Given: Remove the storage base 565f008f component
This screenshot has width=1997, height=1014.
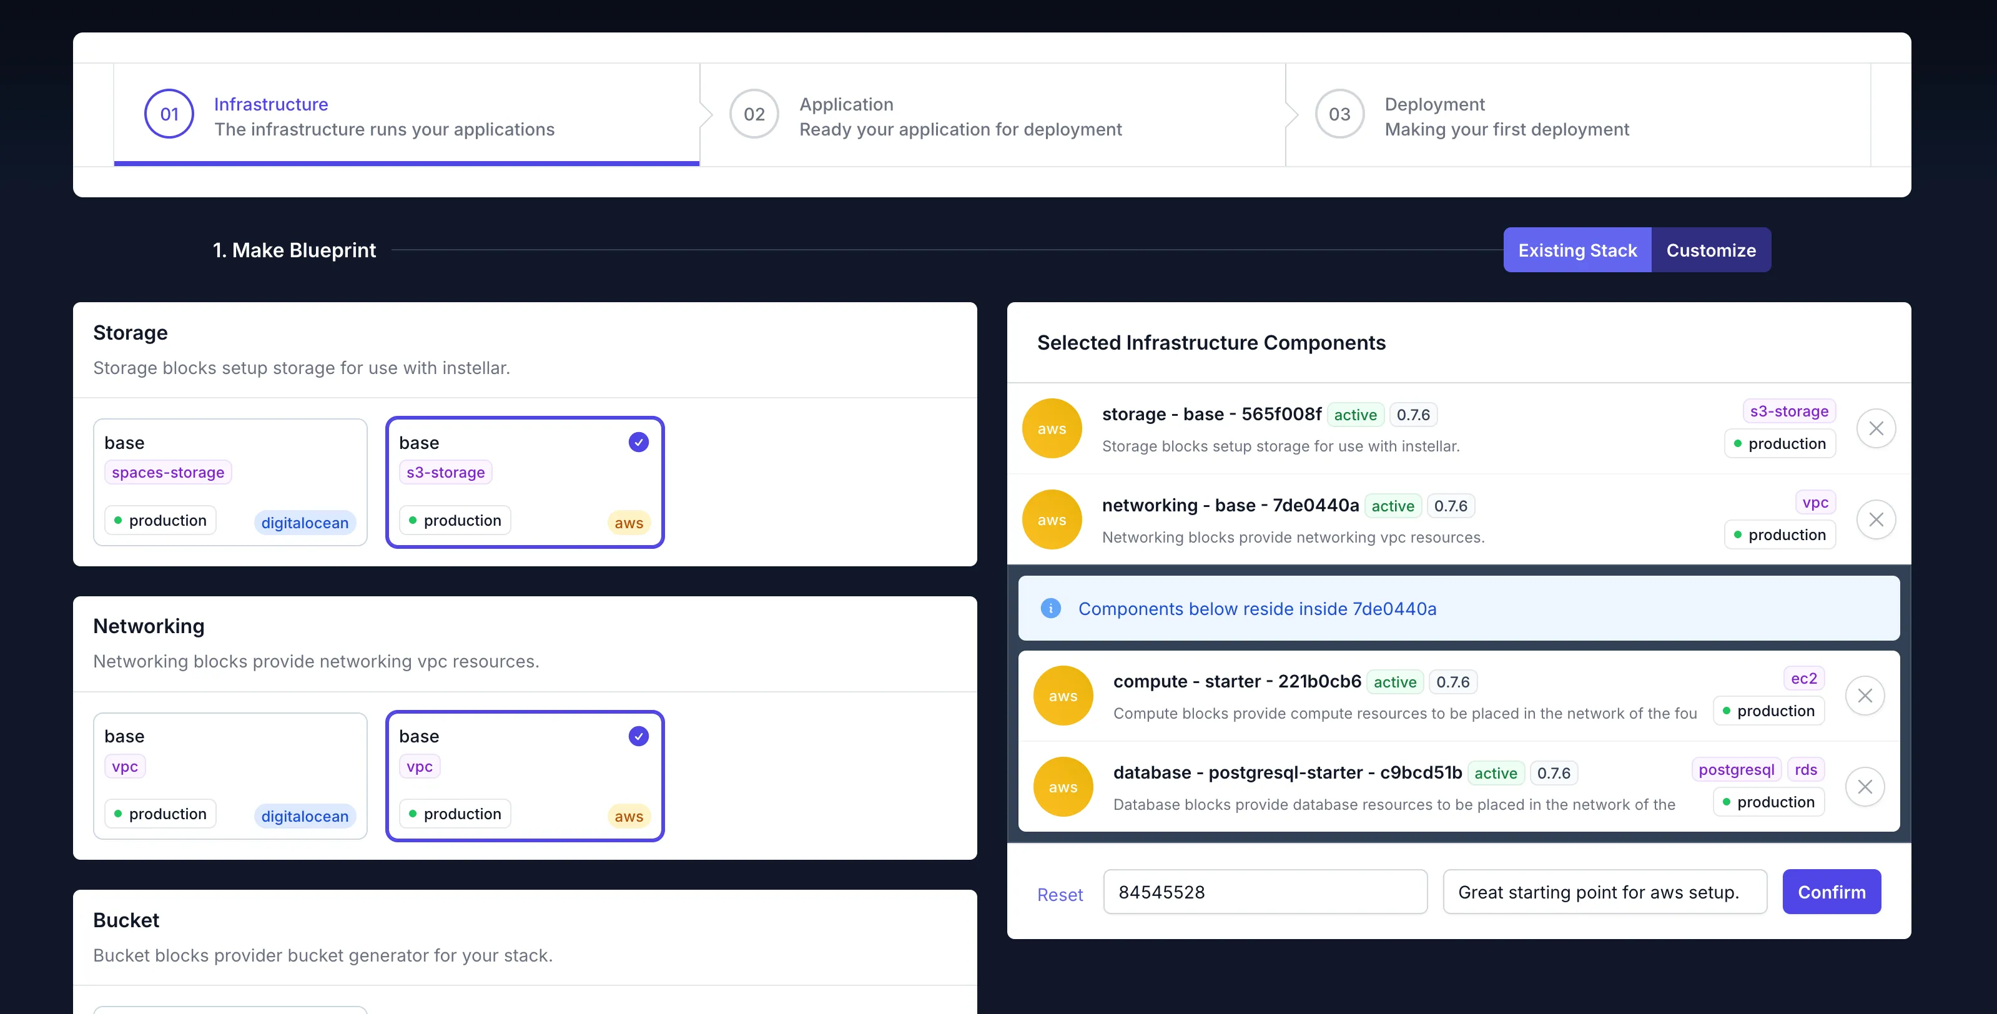Looking at the screenshot, I should [1876, 428].
